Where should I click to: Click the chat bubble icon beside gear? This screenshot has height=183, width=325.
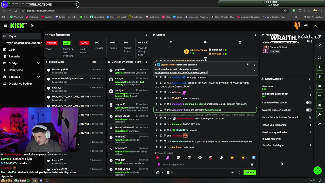pos(233,173)
